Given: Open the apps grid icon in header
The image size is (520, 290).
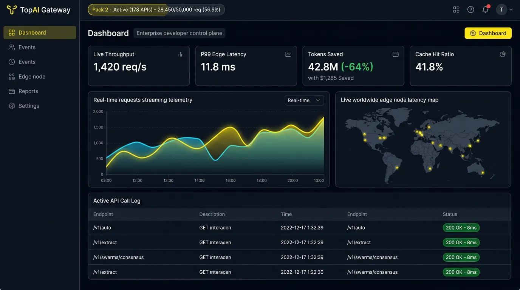Looking at the screenshot, I should point(456,10).
